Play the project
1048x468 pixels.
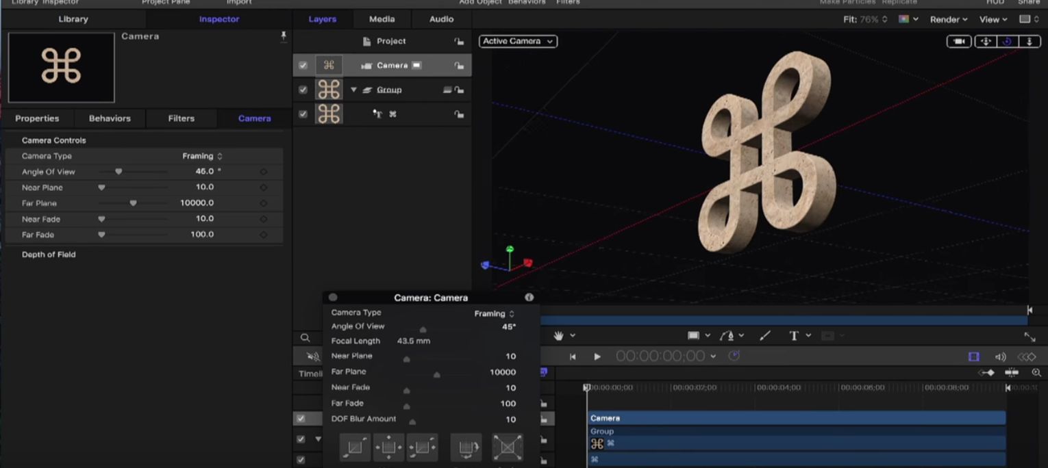(x=597, y=356)
